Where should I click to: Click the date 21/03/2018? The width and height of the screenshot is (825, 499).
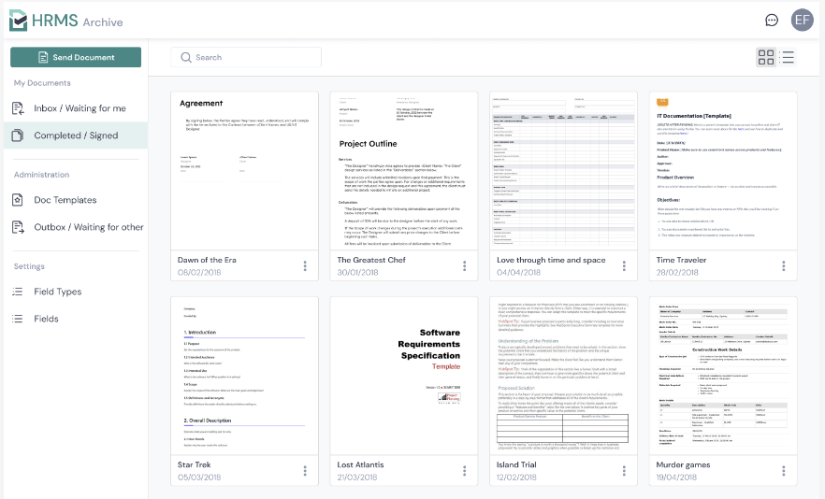(x=357, y=478)
